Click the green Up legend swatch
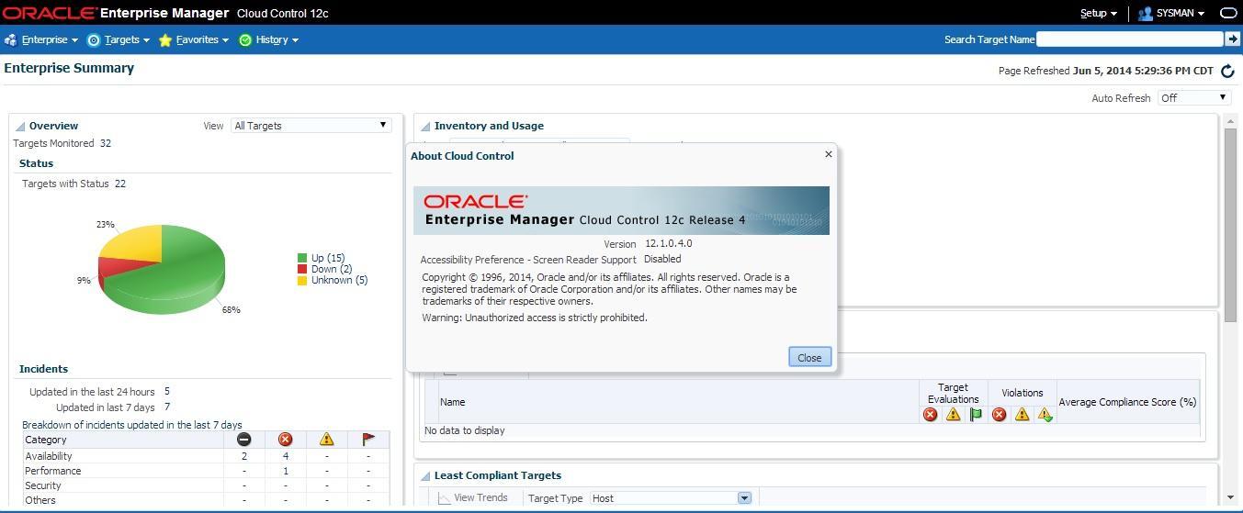Image resolution: width=1243 pixels, height=513 pixels. [302, 259]
